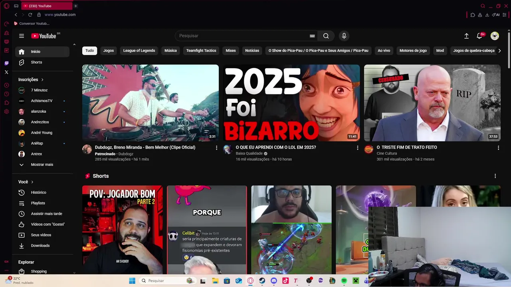
Task: Open the on-screen keyboard icon in the search box
Action: pyautogui.click(x=312, y=36)
